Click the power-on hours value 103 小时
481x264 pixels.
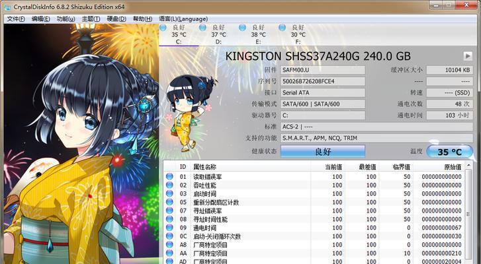pyautogui.click(x=449, y=115)
